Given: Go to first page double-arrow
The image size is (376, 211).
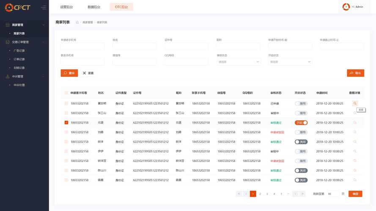Looking at the screenshot, I should 239,194.
